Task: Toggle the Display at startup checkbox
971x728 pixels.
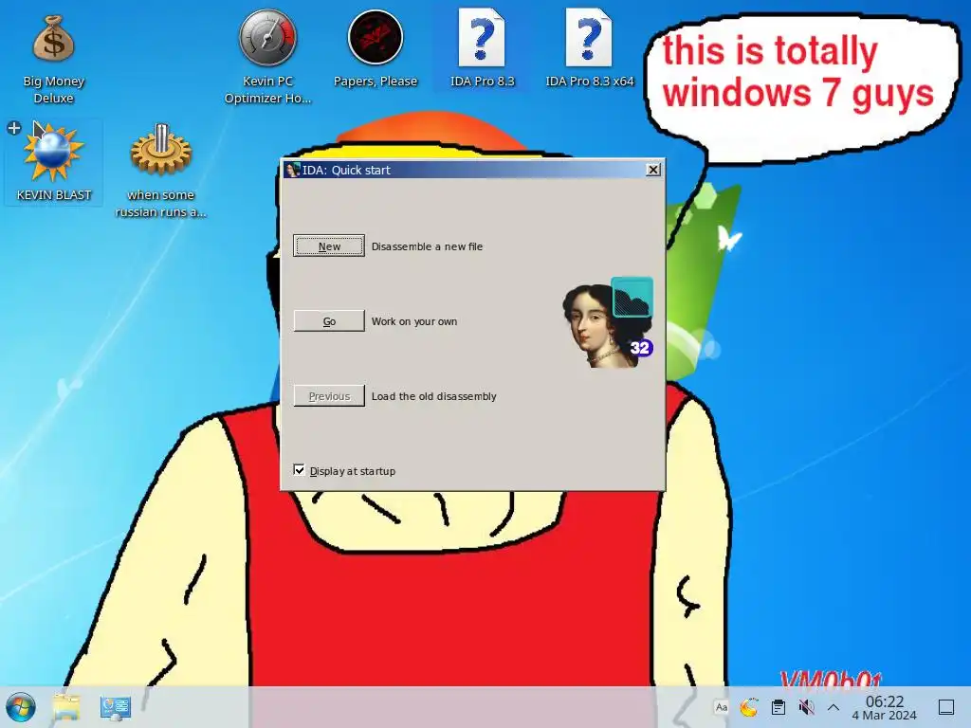Action: point(299,470)
